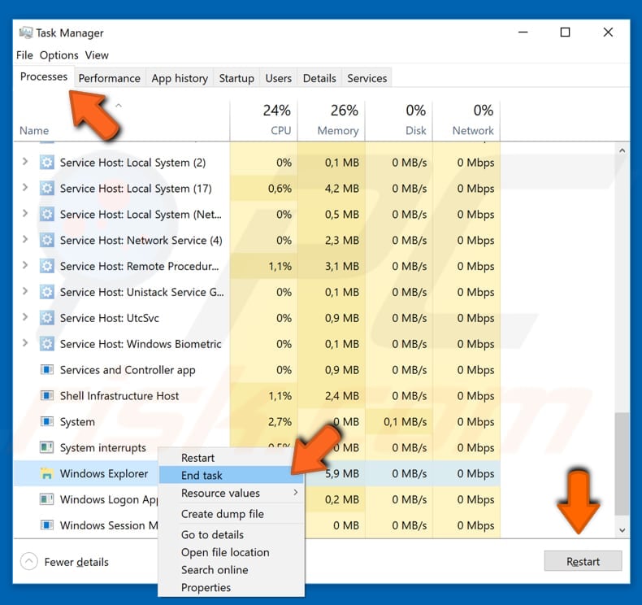Choose Go to details in context menu

click(x=232, y=534)
